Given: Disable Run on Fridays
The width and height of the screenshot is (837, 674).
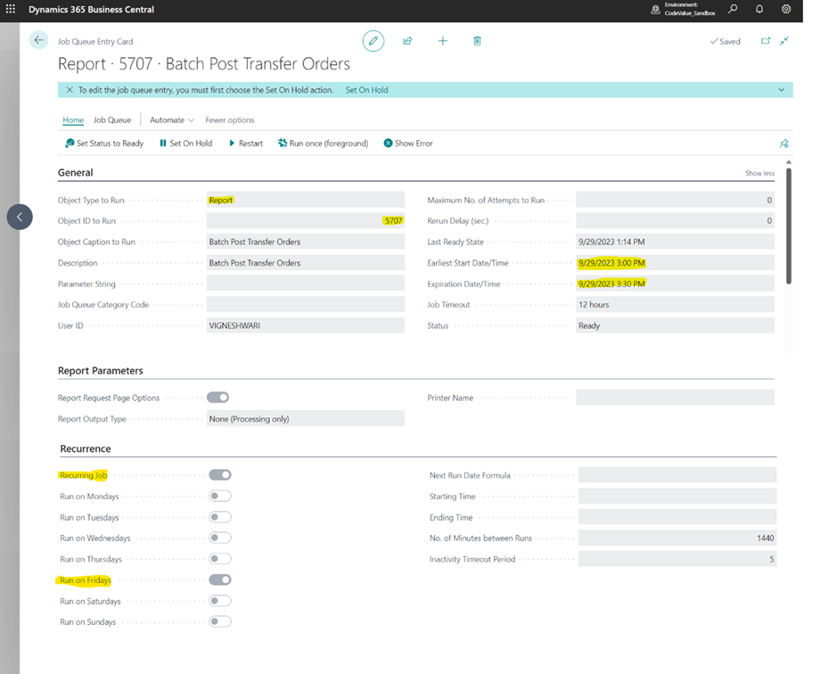Looking at the screenshot, I should pos(220,579).
